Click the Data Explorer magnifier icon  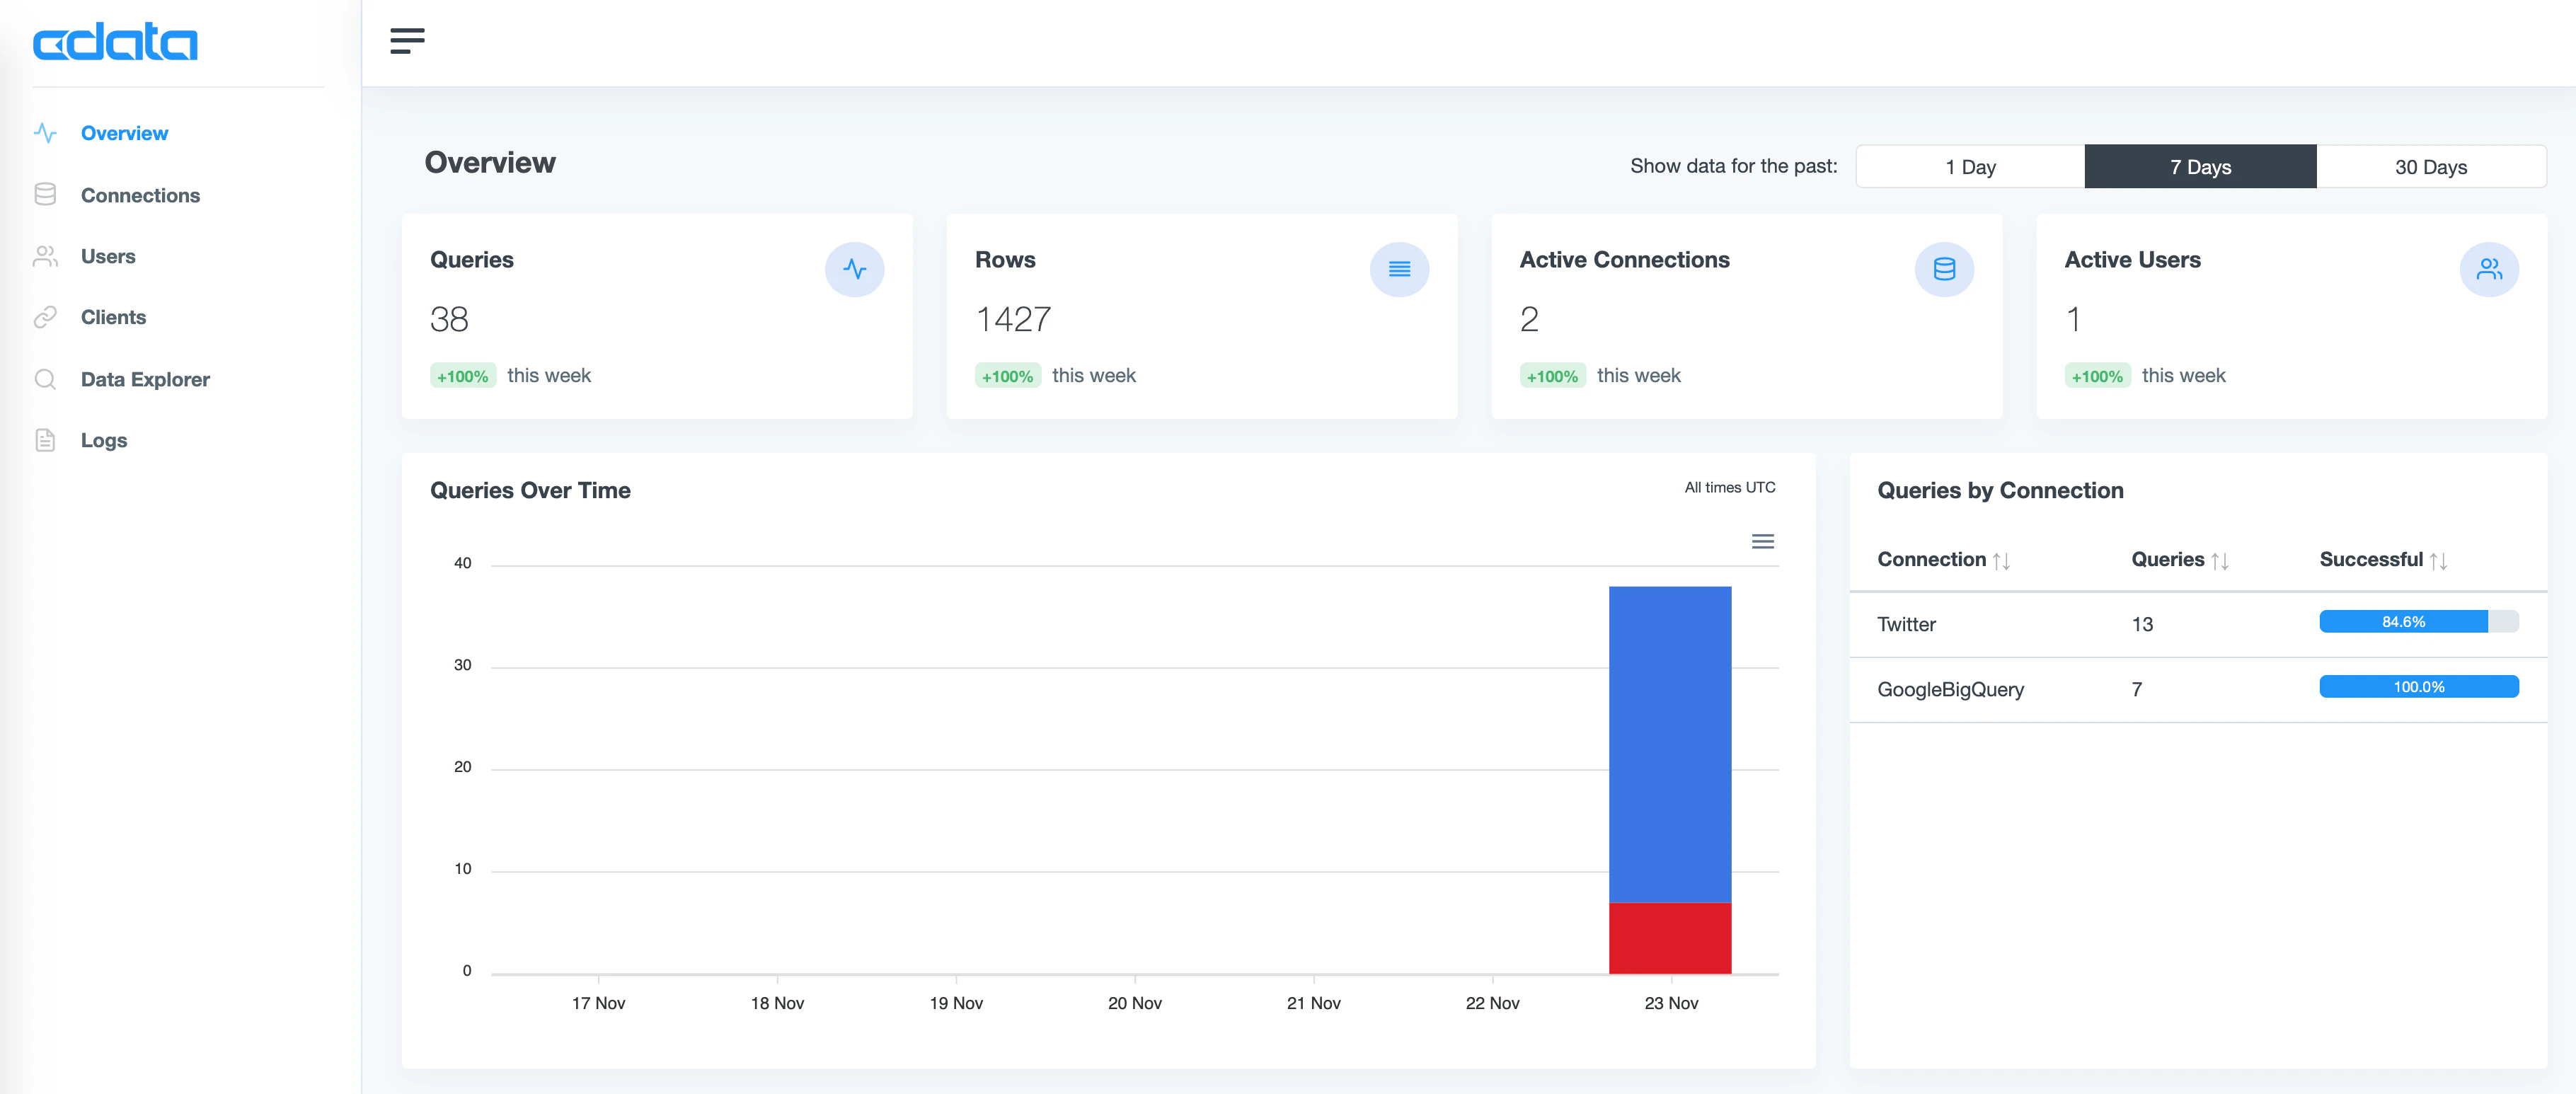(45, 379)
